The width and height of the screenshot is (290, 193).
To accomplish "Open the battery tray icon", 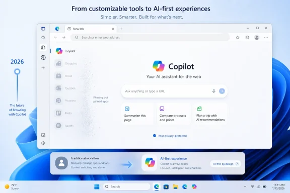I will pyautogui.click(x=265, y=187).
